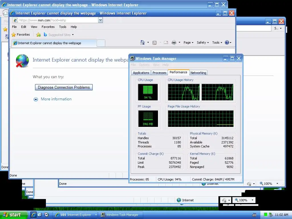Click the Task Manager title bar icon
The image size is (292, 219).
click(x=132, y=58)
